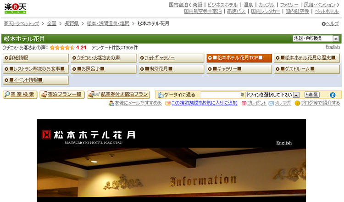Follow the 楽天トラベルトップ breadcrumb link
Image resolution: width=344 pixels, height=202 pixels.
point(21,23)
